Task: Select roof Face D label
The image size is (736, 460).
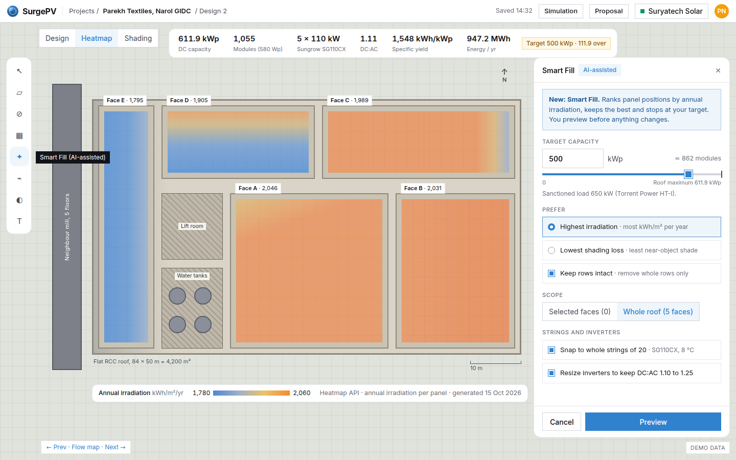Action: (189, 100)
